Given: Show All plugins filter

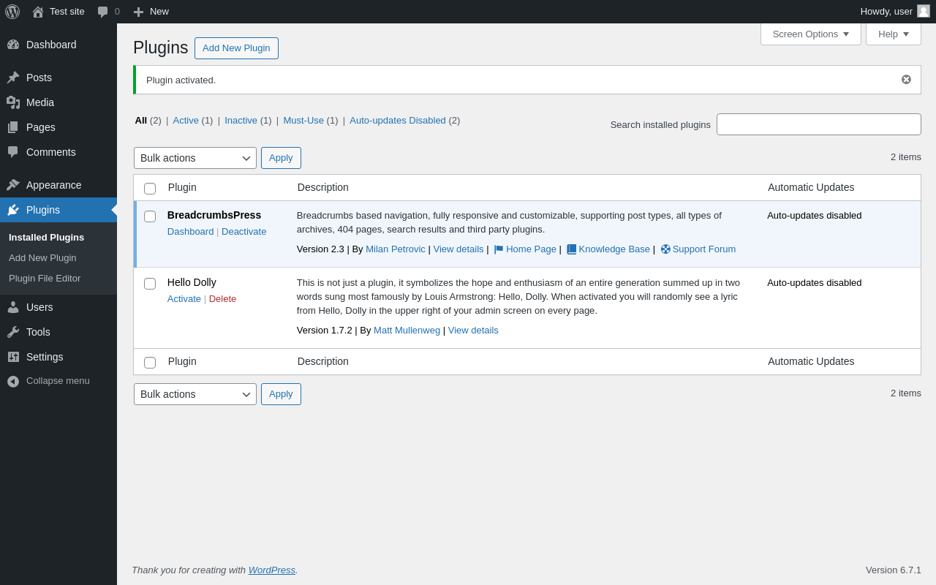Looking at the screenshot, I should click(140, 121).
